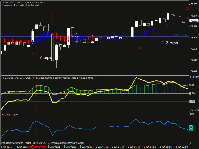Select the red up arrow below 01:51 candle

140,48
